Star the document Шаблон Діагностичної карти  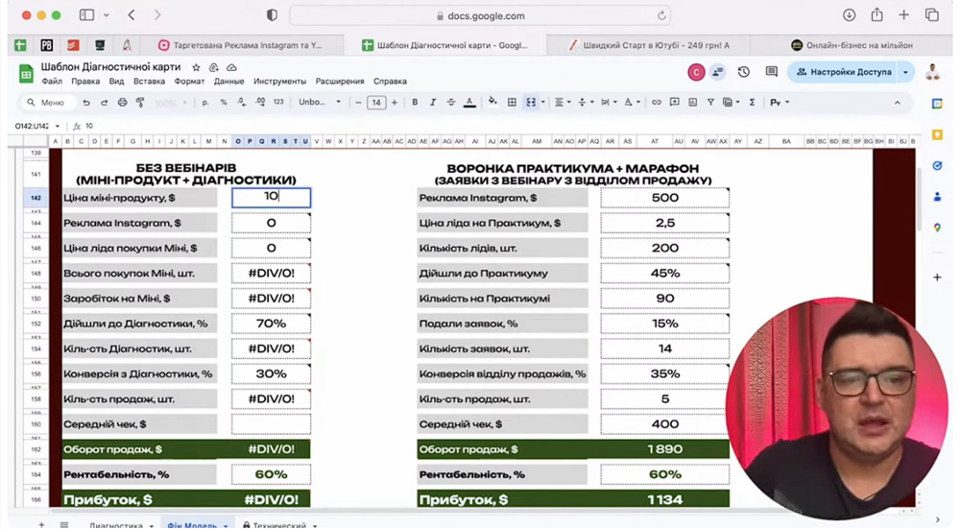pyautogui.click(x=196, y=68)
